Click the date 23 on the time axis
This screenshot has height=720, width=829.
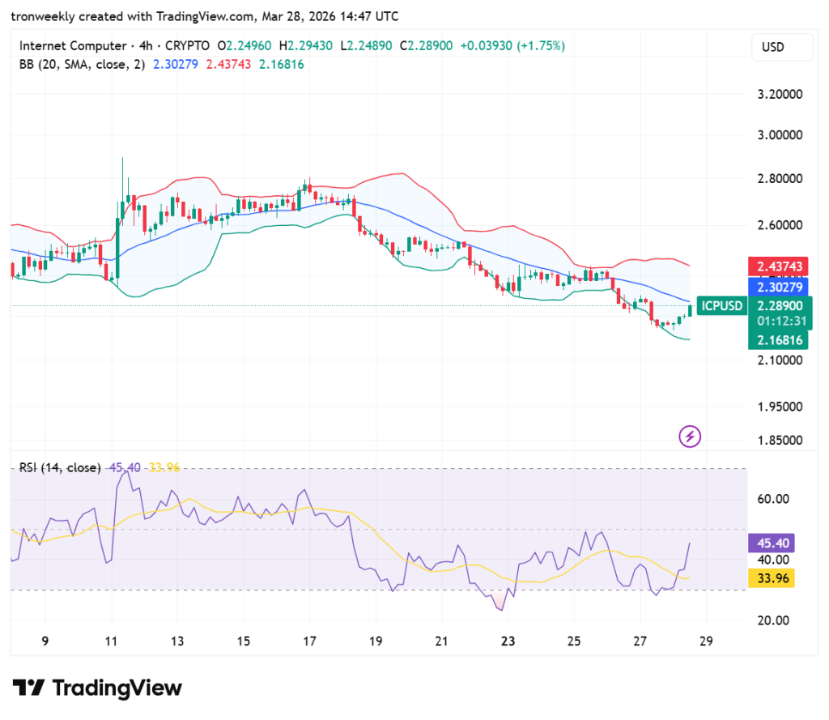coord(508,641)
